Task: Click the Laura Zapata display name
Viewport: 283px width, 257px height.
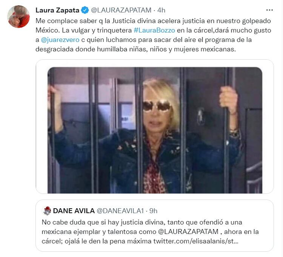Action: [57, 10]
